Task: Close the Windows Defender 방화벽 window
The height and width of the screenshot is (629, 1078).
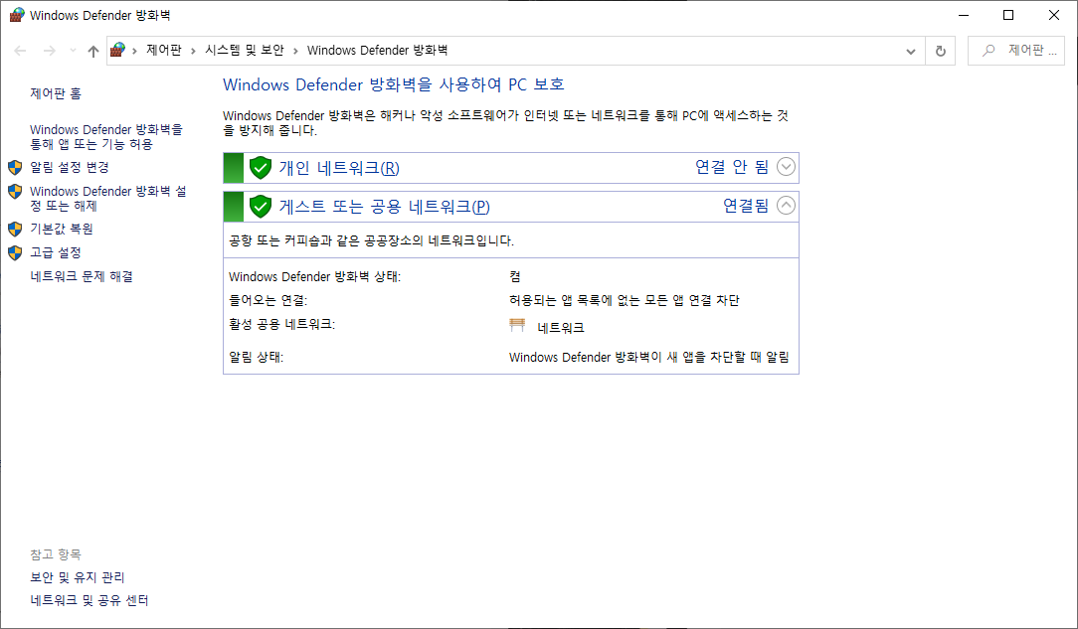Action: [1053, 15]
